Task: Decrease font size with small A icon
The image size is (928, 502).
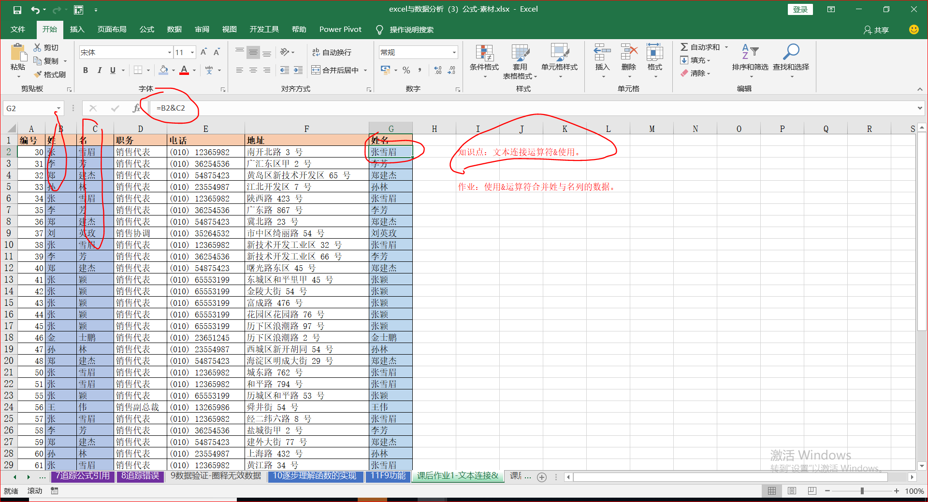Action: coord(217,52)
